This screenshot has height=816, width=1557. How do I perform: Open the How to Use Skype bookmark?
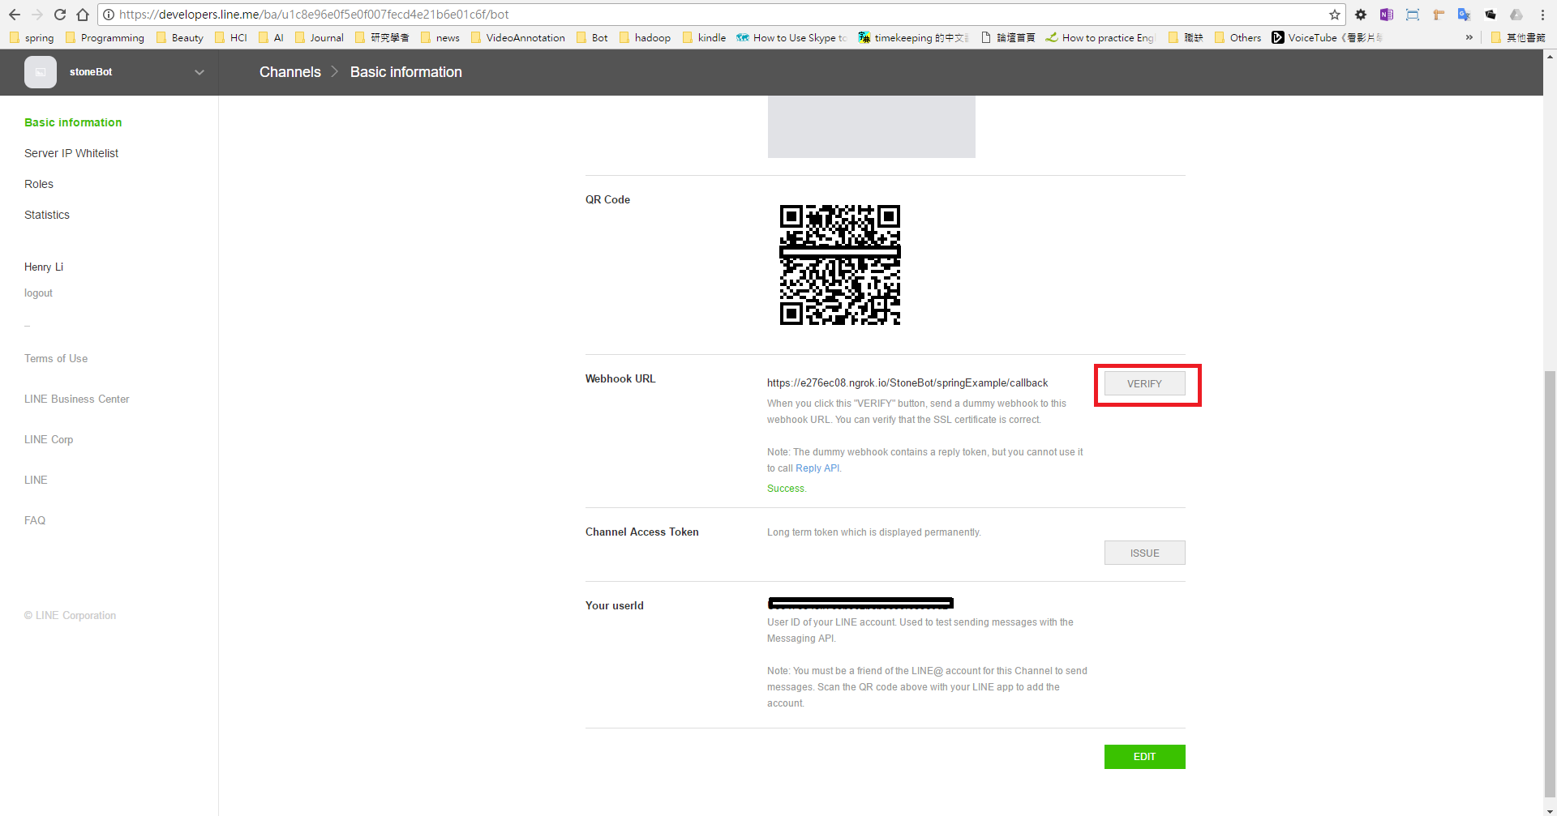pos(791,37)
